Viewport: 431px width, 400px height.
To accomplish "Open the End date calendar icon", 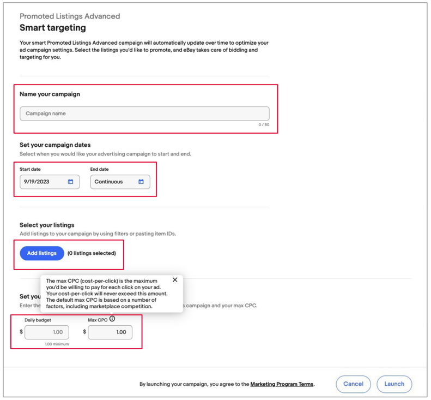I will pyautogui.click(x=141, y=182).
